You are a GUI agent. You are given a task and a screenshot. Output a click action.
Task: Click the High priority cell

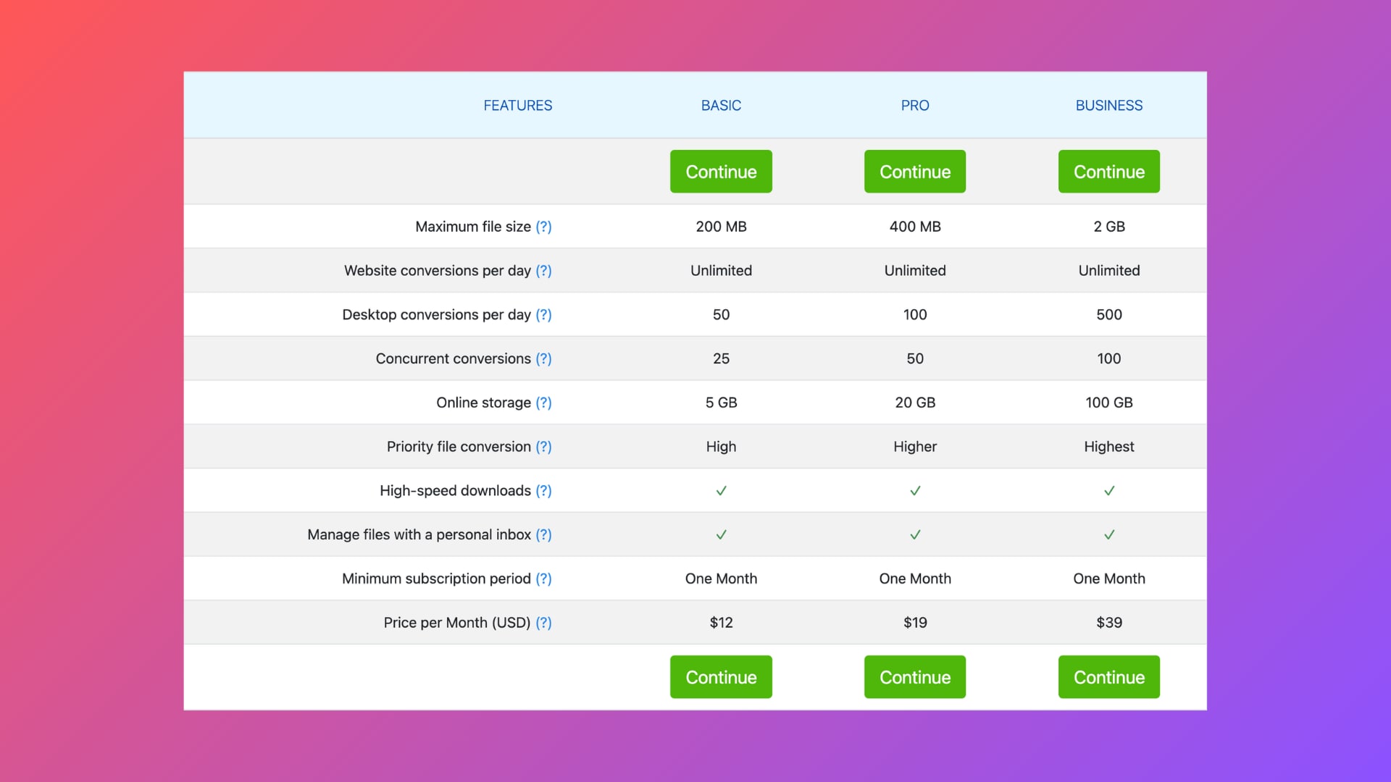(721, 447)
